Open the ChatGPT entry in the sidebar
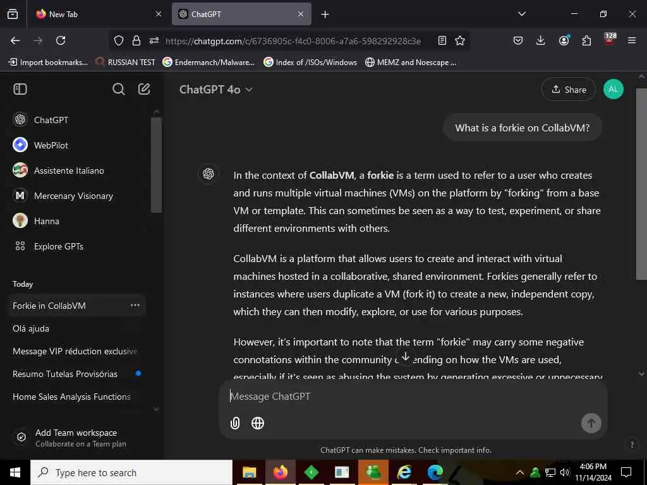The height and width of the screenshot is (485, 647). tap(78, 120)
